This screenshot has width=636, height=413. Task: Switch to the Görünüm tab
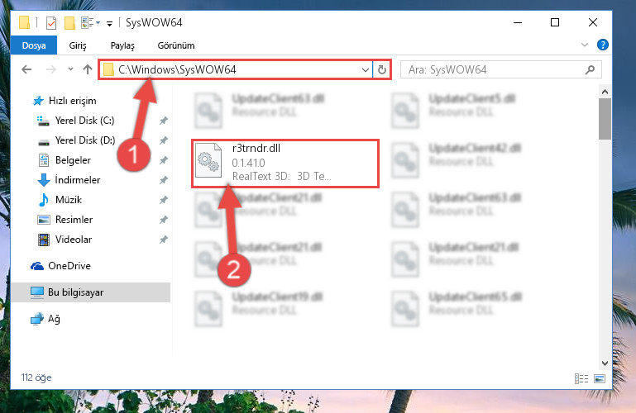[x=176, y=45]
